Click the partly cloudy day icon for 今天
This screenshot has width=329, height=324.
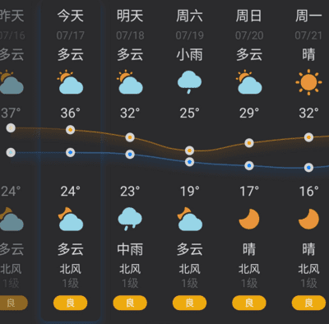[x=70, y=82]
